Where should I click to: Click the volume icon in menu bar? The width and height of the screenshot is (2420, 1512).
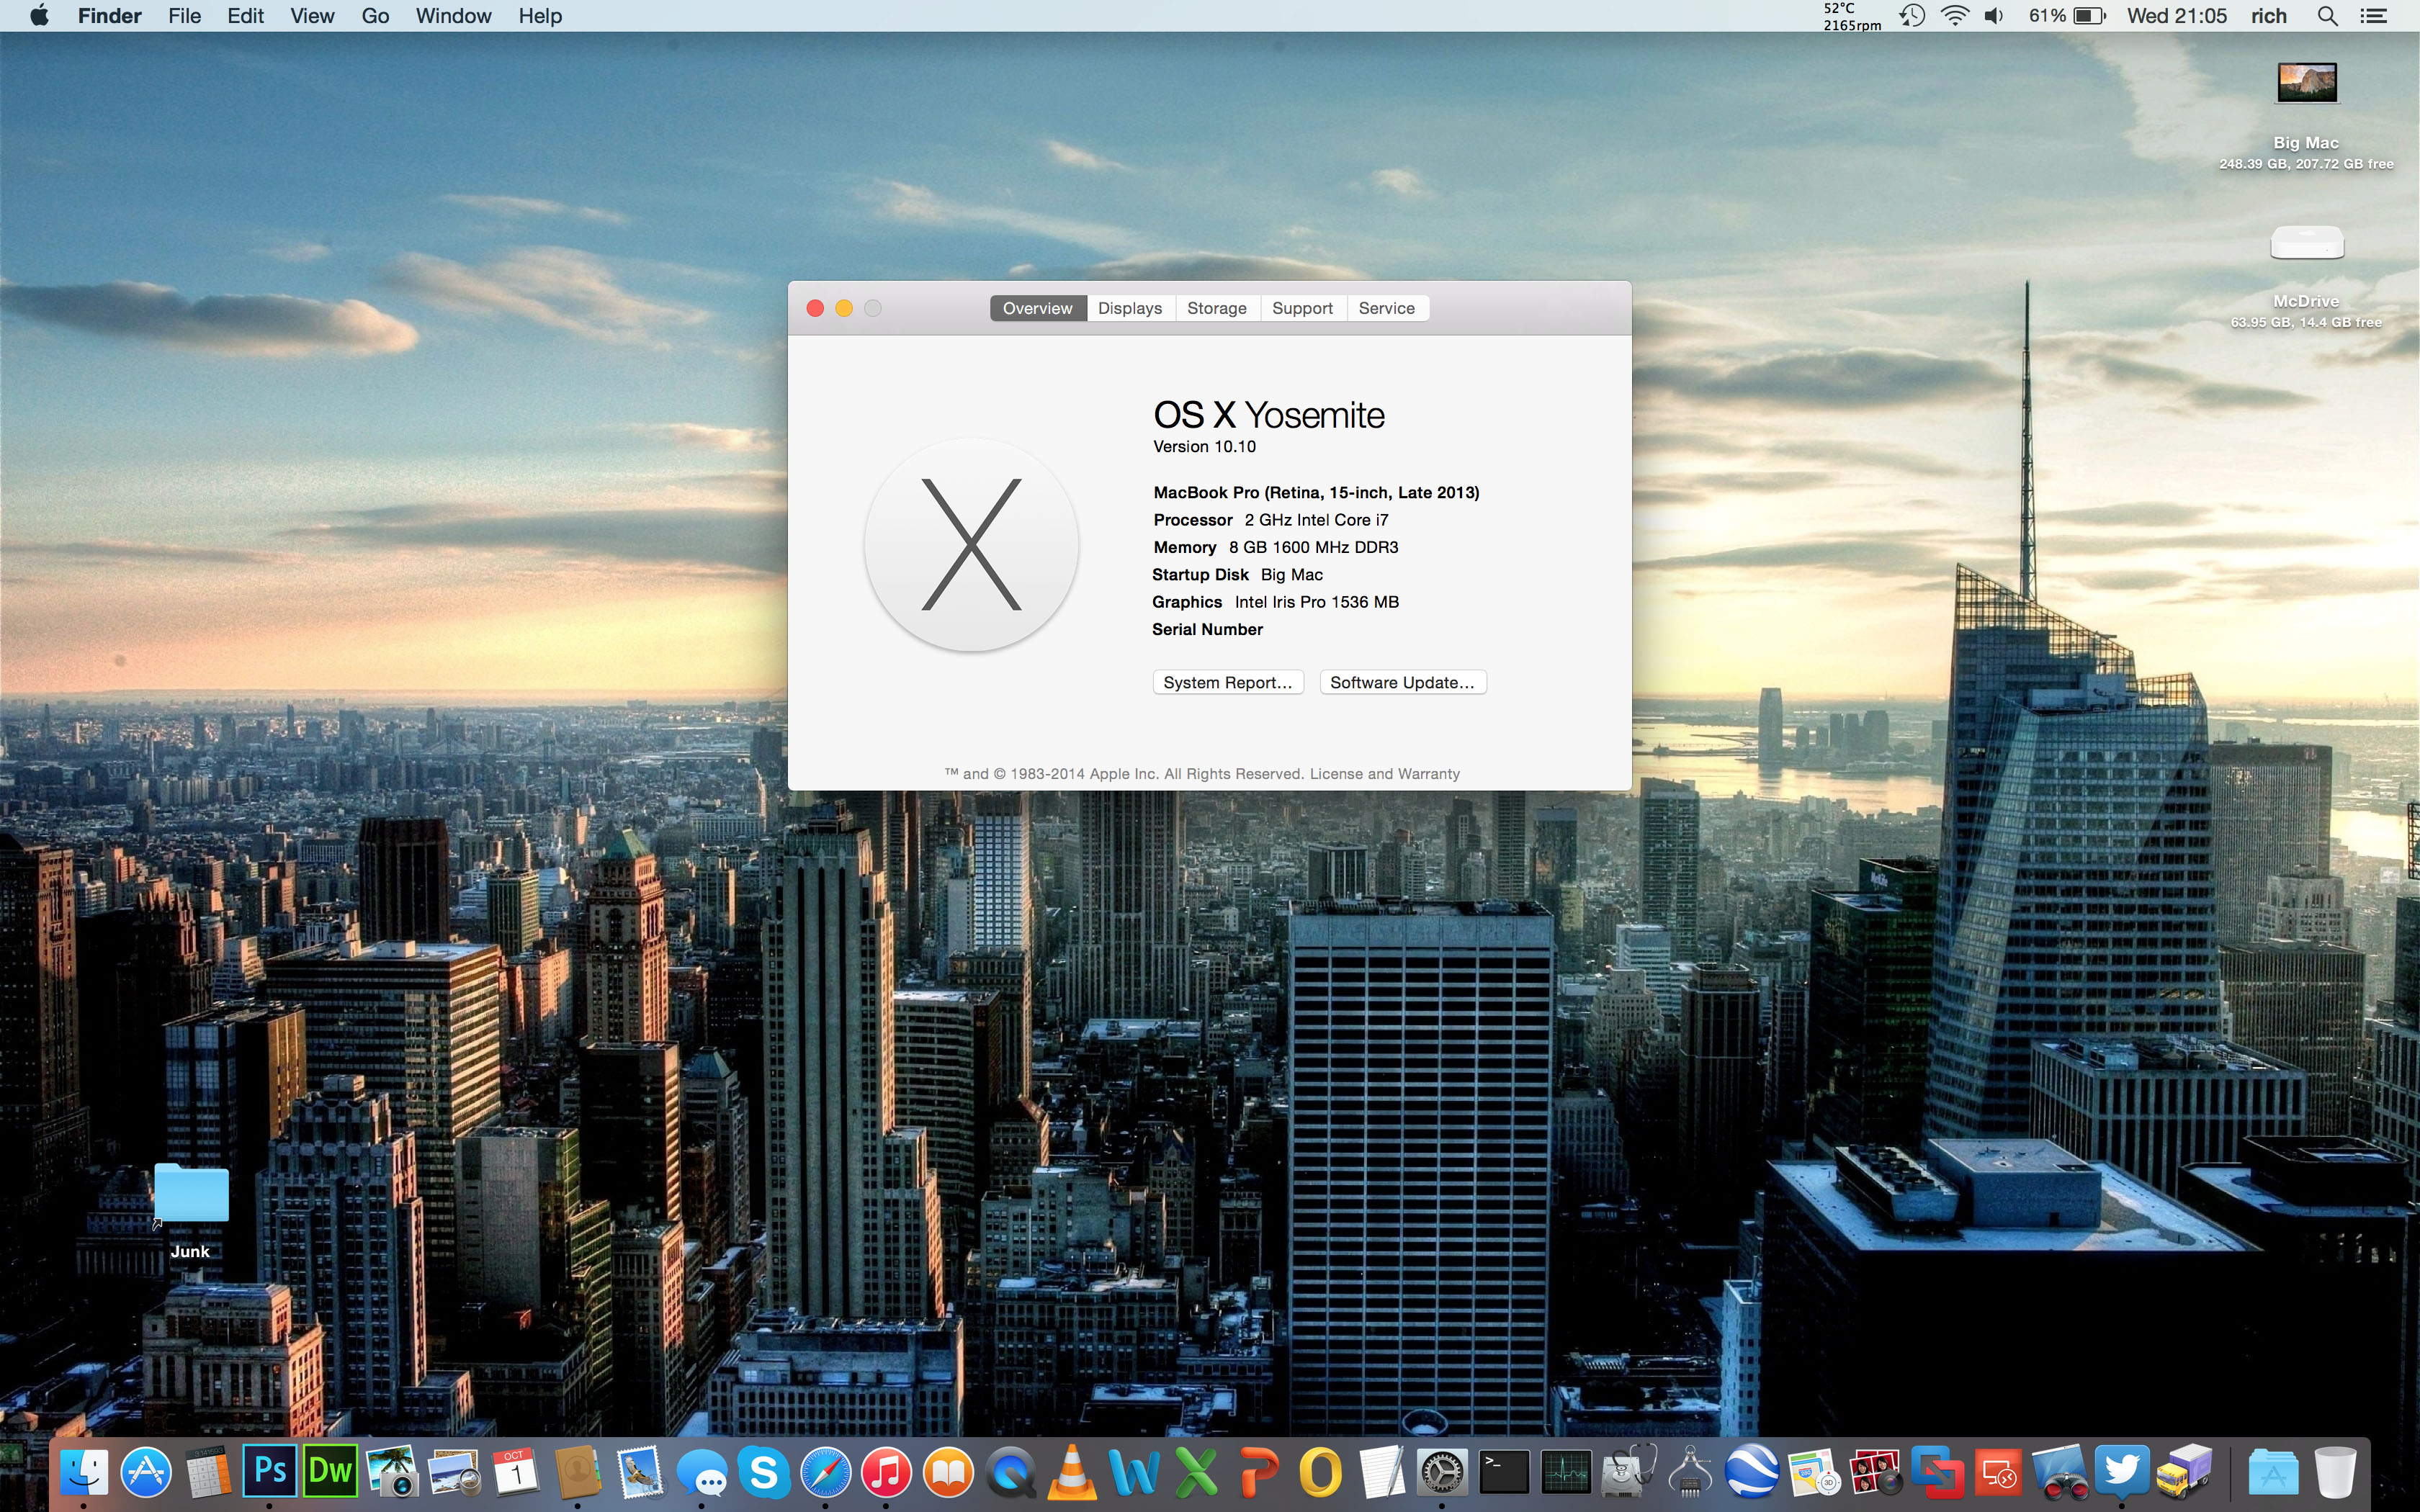1994,16
